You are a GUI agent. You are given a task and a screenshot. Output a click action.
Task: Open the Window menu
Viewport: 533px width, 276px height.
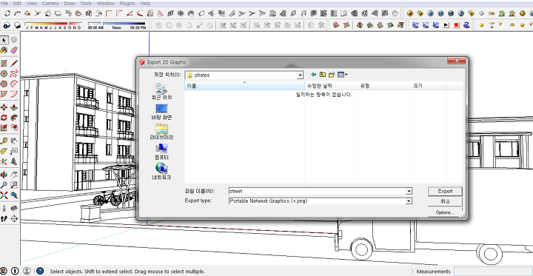pos(105,4)
